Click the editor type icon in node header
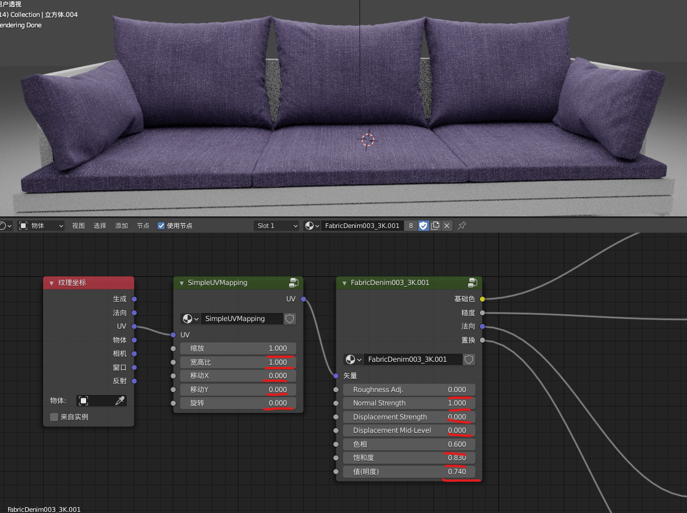Screen dimensions: 687x513 5,226
